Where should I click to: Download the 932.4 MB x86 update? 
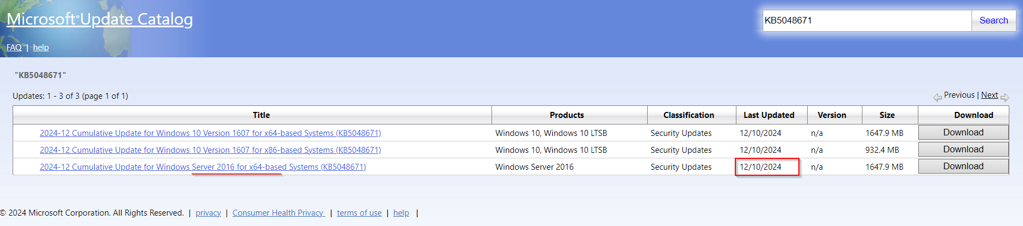pos(963,150)
